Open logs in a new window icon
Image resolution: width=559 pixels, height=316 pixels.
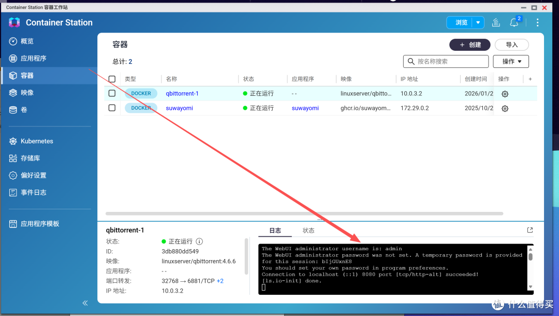(530, 231)
